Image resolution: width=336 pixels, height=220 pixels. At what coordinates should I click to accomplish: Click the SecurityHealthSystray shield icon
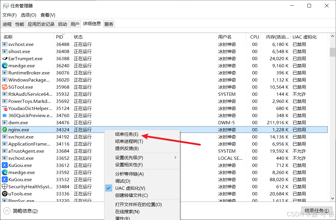pyautogui.click(x=4, y=187)
